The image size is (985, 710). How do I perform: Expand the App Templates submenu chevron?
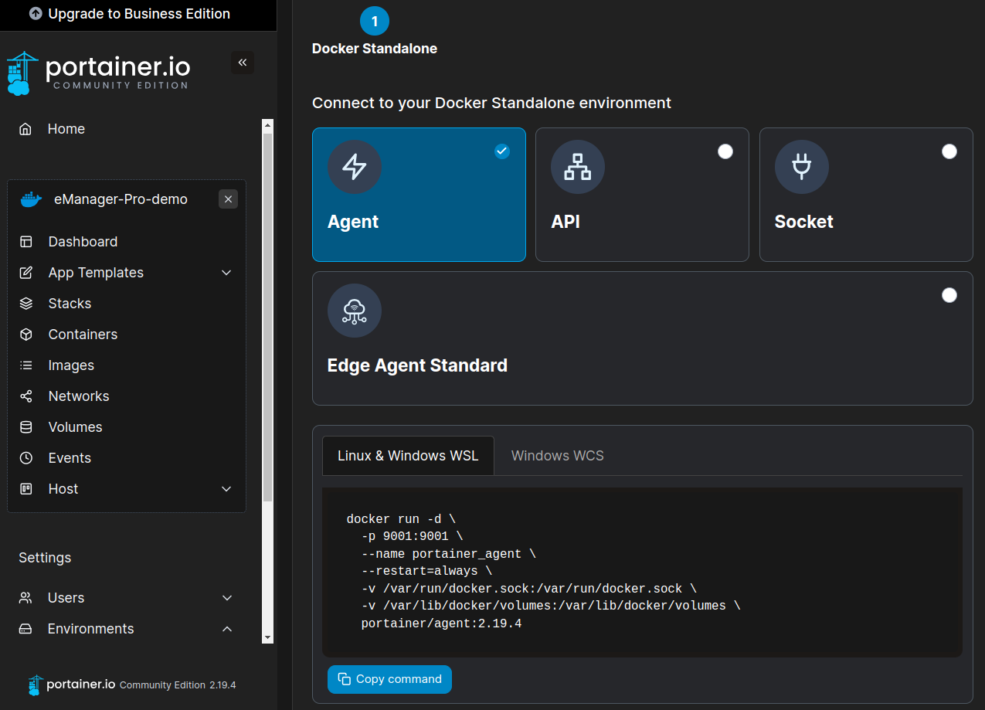click(x=226, y=273)
